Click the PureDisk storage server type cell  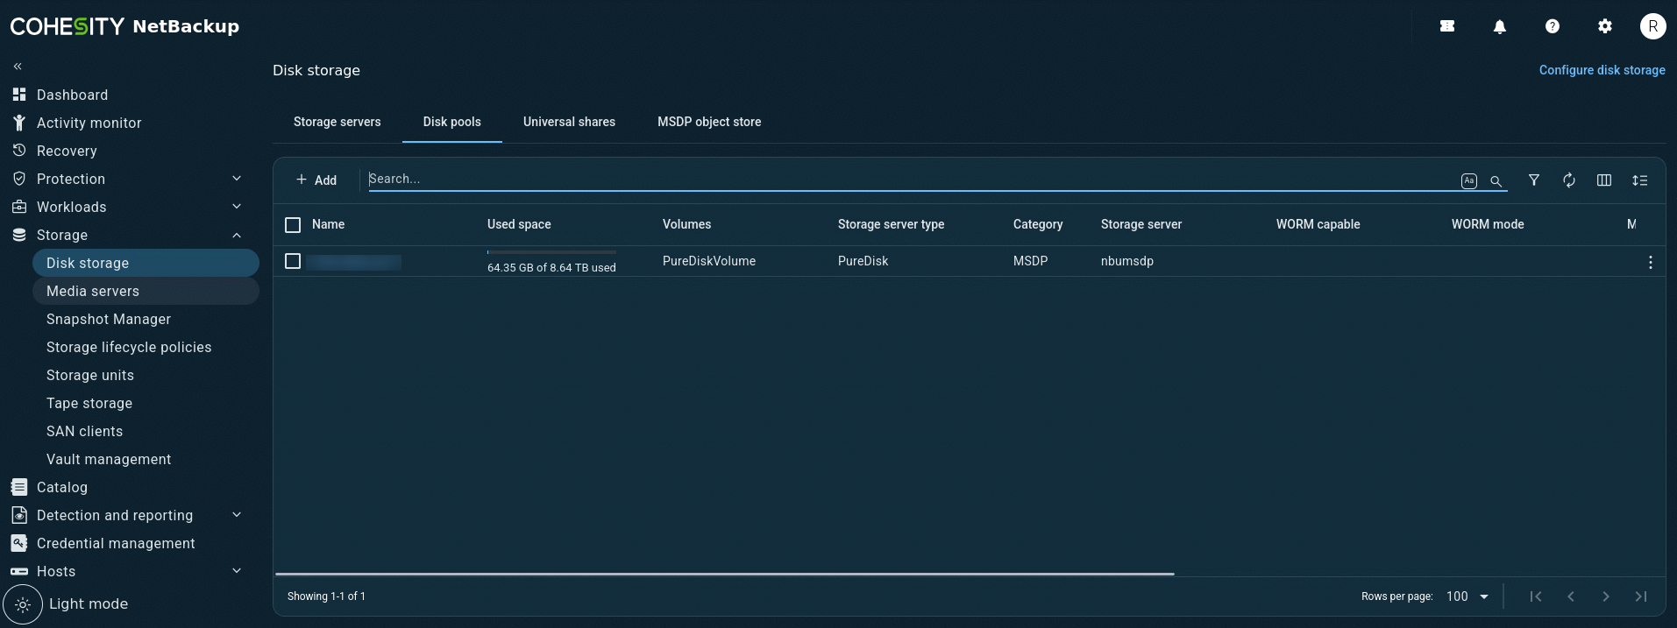tap(863, 261)
